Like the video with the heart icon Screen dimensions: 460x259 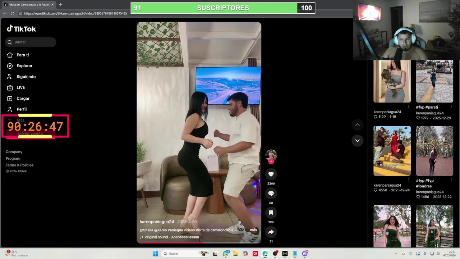271,174
